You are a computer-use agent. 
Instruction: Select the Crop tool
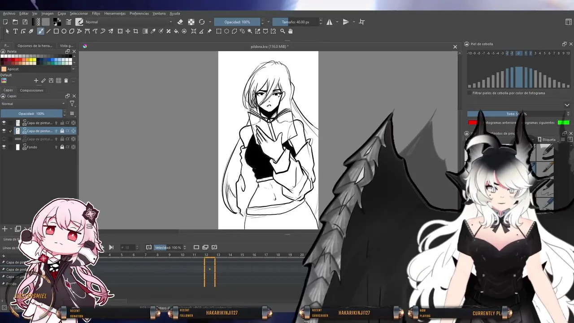136,31
